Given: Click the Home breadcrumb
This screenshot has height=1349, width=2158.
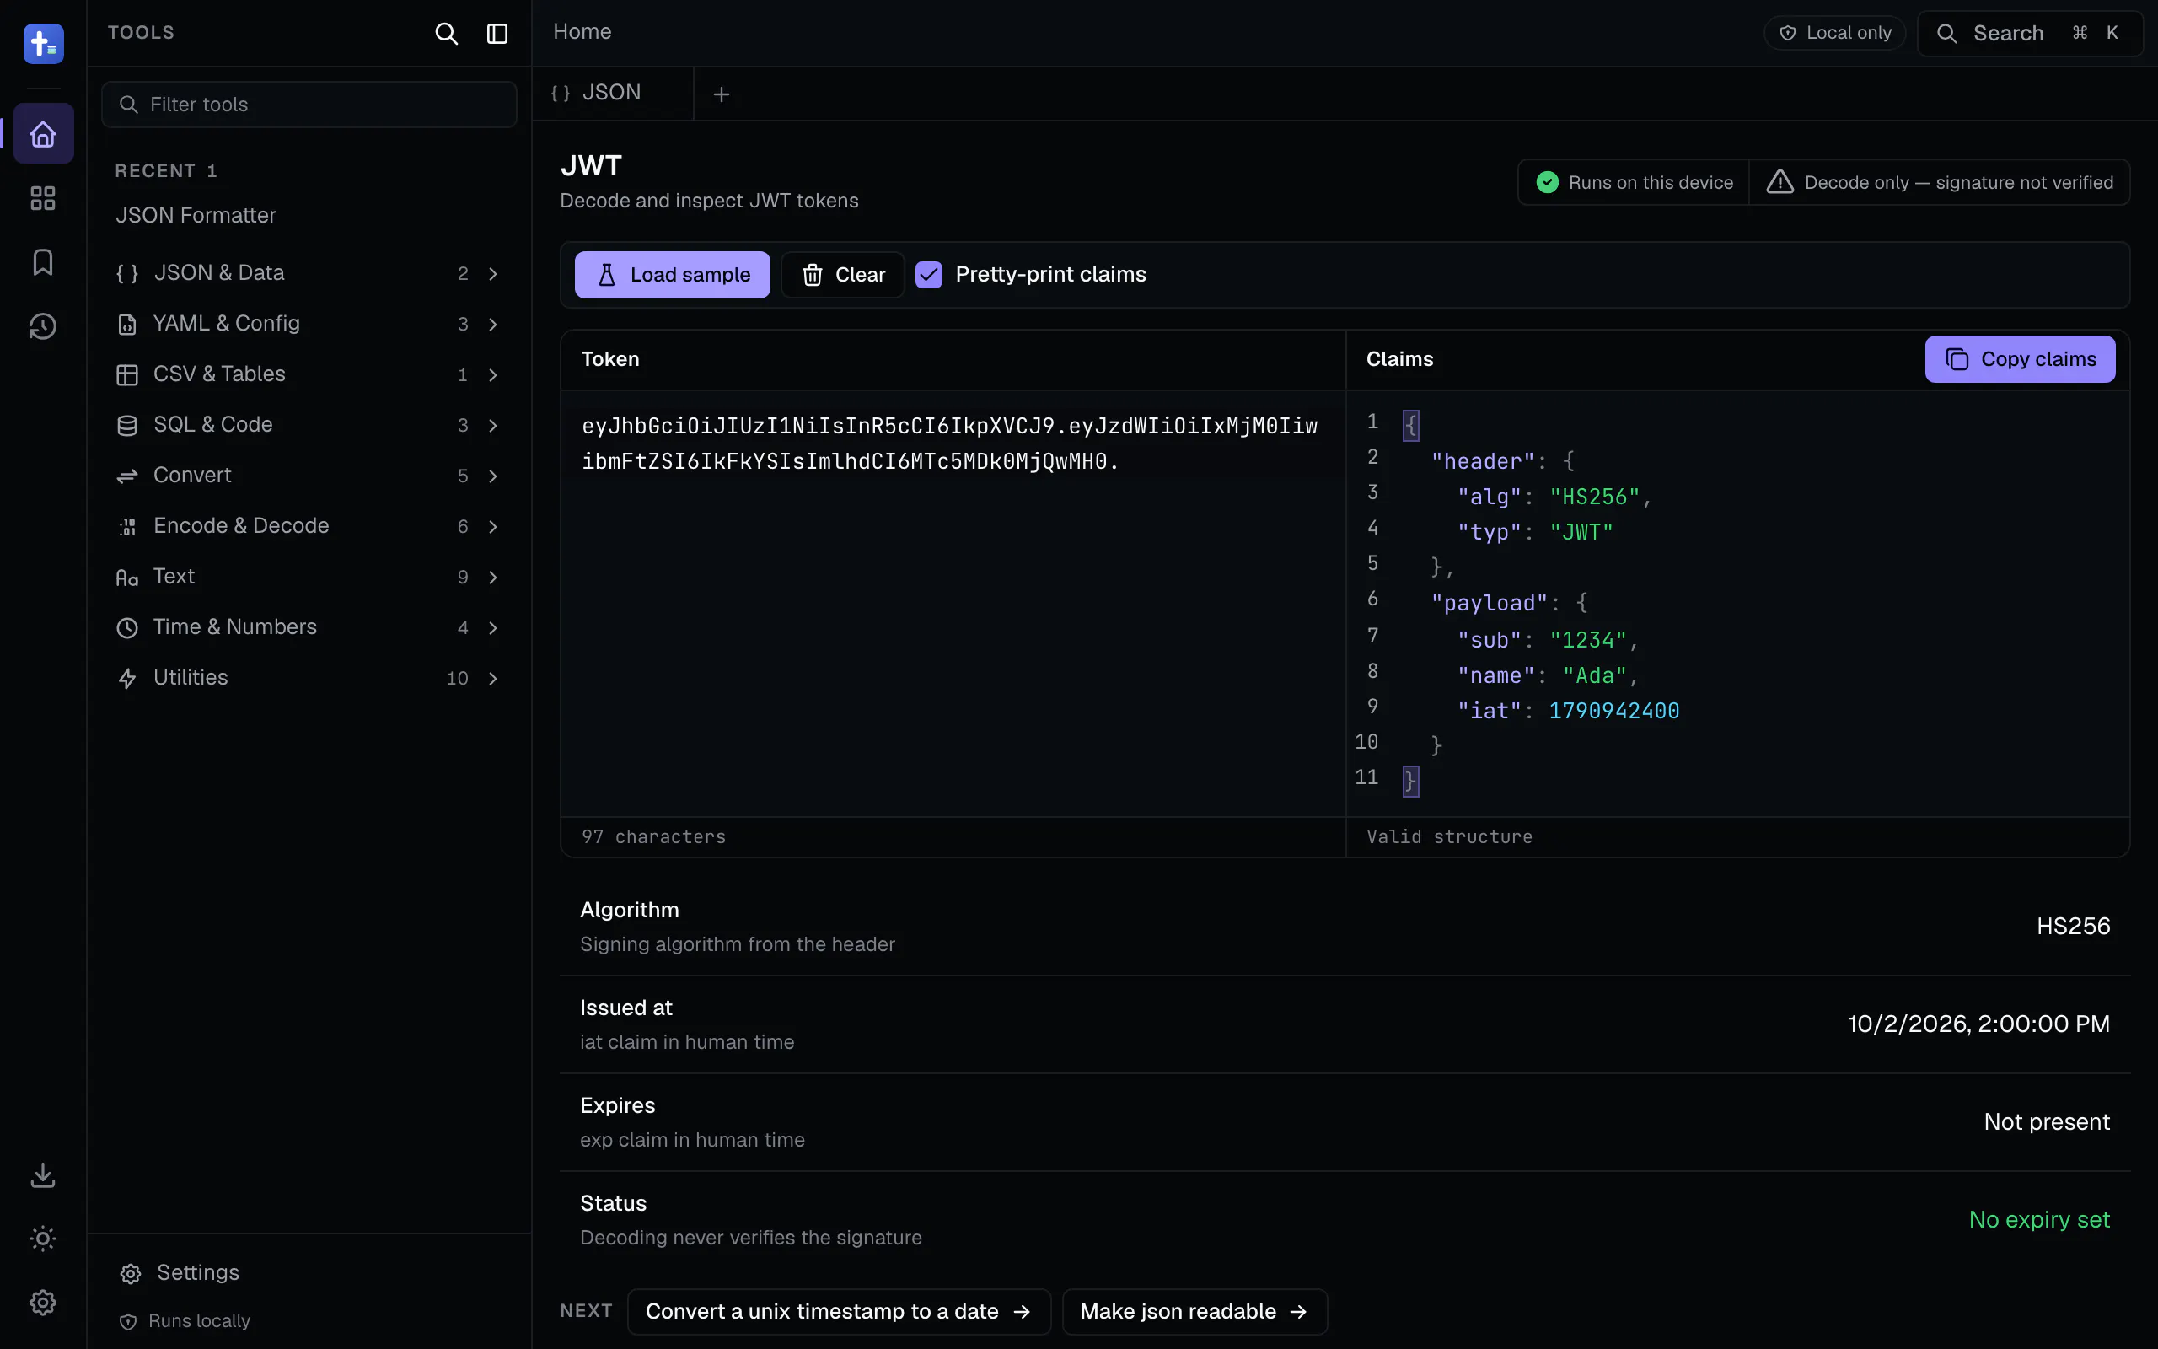Looking at the screenshot, I should (582, 32).
